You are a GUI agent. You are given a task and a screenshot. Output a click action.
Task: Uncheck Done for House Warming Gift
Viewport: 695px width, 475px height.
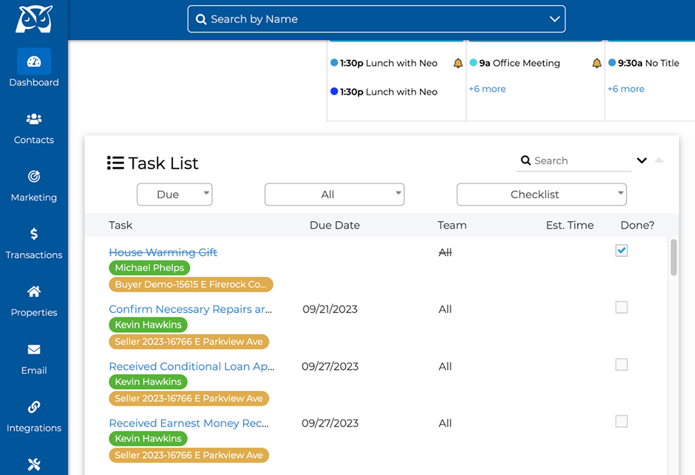tap(621, 251)
